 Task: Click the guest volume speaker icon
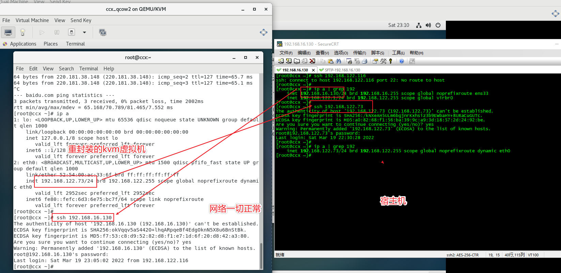tap(428, 25)
